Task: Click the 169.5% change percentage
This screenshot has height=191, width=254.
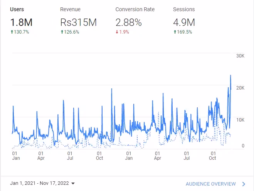Action: [184, 32]
